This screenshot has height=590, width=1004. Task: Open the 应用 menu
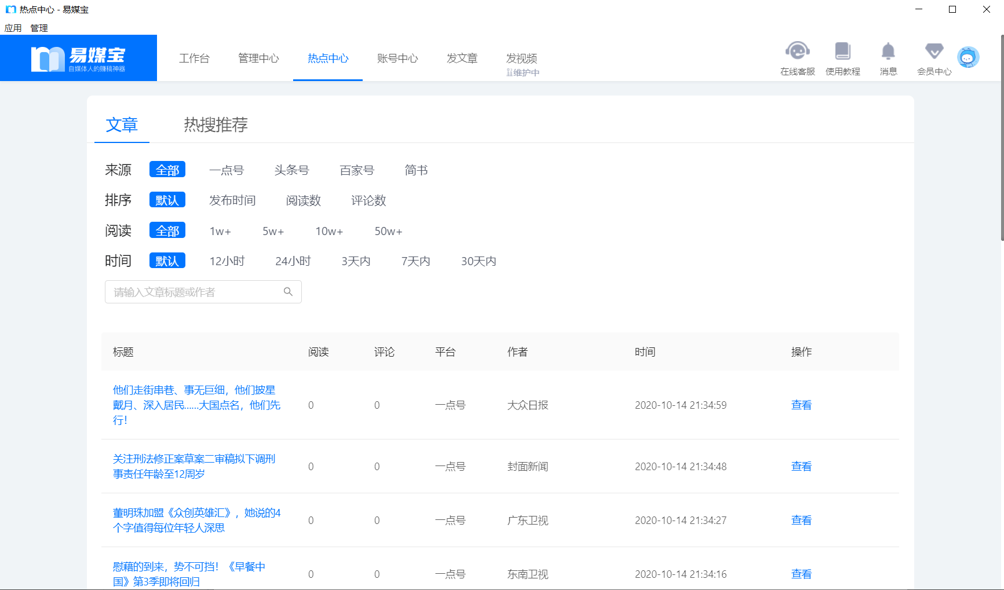(x=13, y=28)
